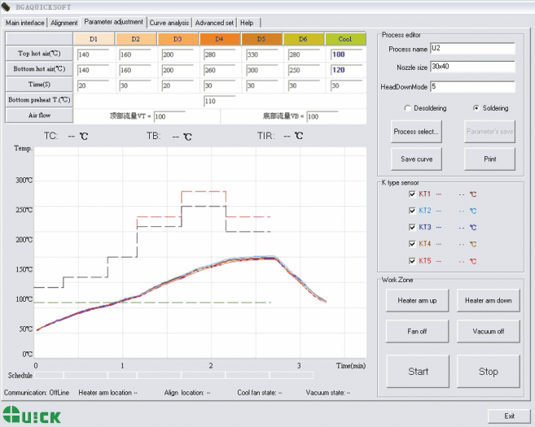Select the Desoldering radio button
The image size is (535, 427).
[407, 107]
